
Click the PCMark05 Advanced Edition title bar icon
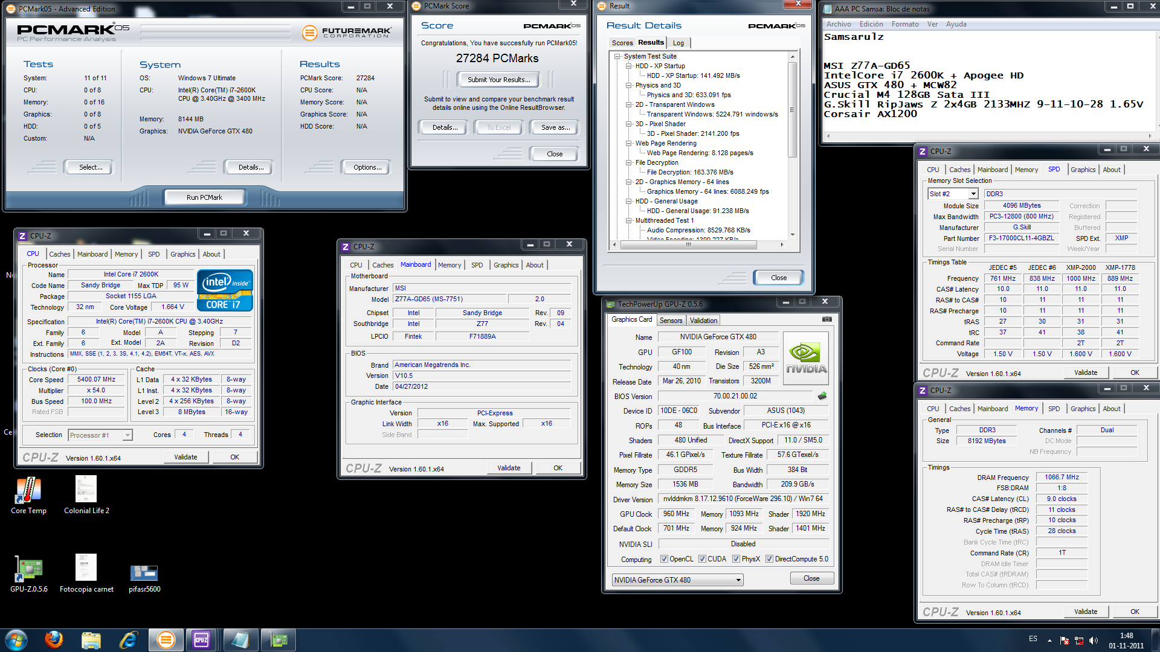point(11,9)
